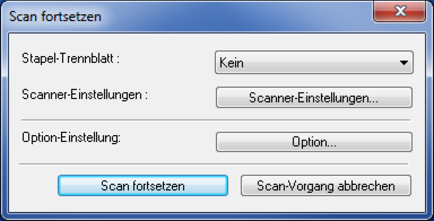
Task: Continue scanning with Scan fortsetzen button
Action: 143,186
